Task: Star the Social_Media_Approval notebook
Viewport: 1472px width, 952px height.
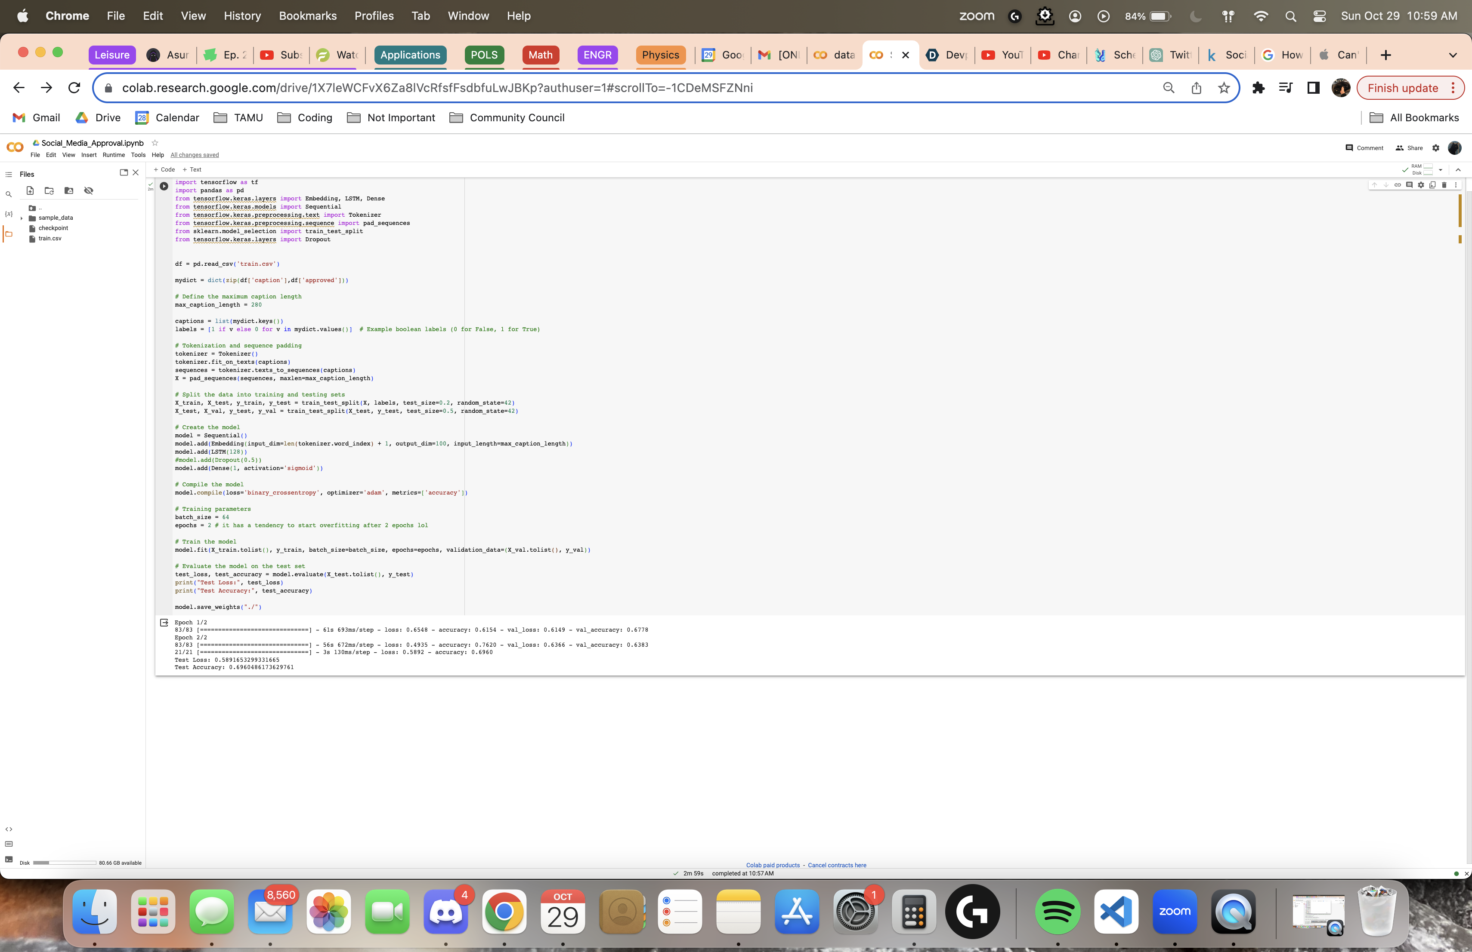Action: point(155,143)
